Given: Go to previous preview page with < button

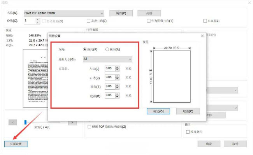Looking at the screenshot, I should 12,122.
